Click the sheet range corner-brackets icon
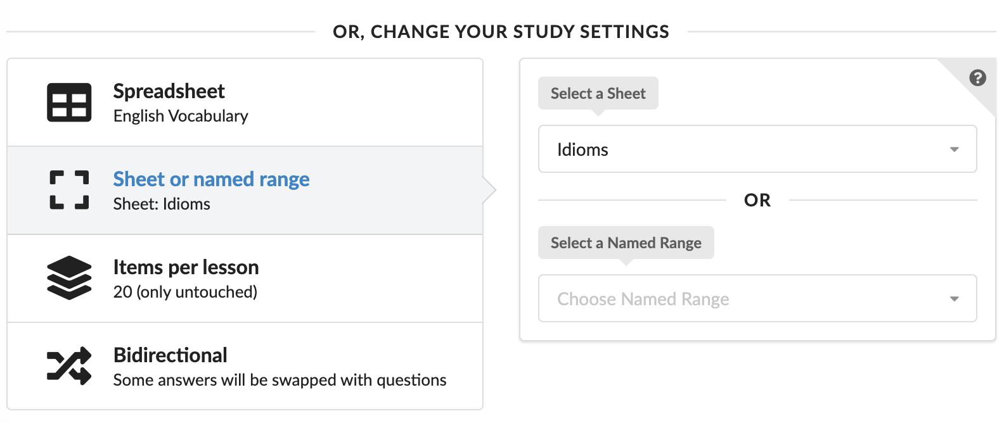The width and height of the screenshot is (1004, 423). (69, 190)
